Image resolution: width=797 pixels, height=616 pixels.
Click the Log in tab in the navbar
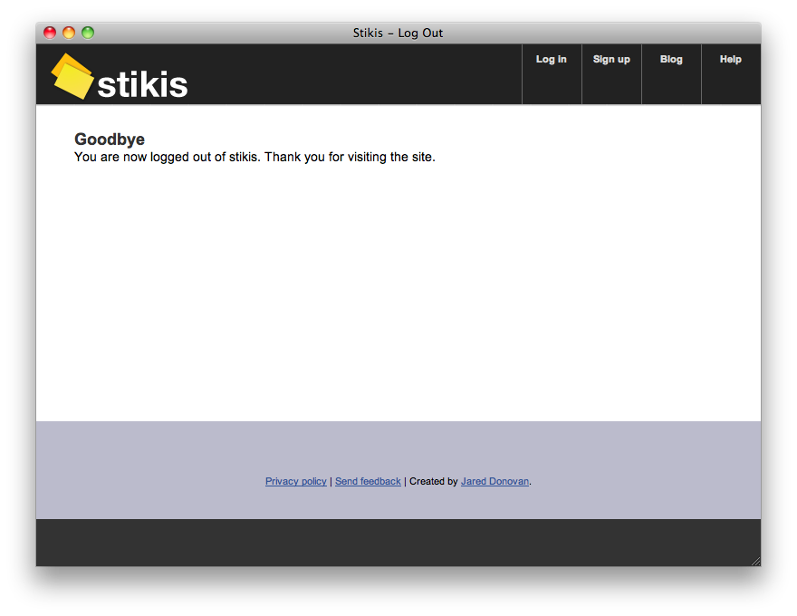pyautogui.click(x=552, y=59)
